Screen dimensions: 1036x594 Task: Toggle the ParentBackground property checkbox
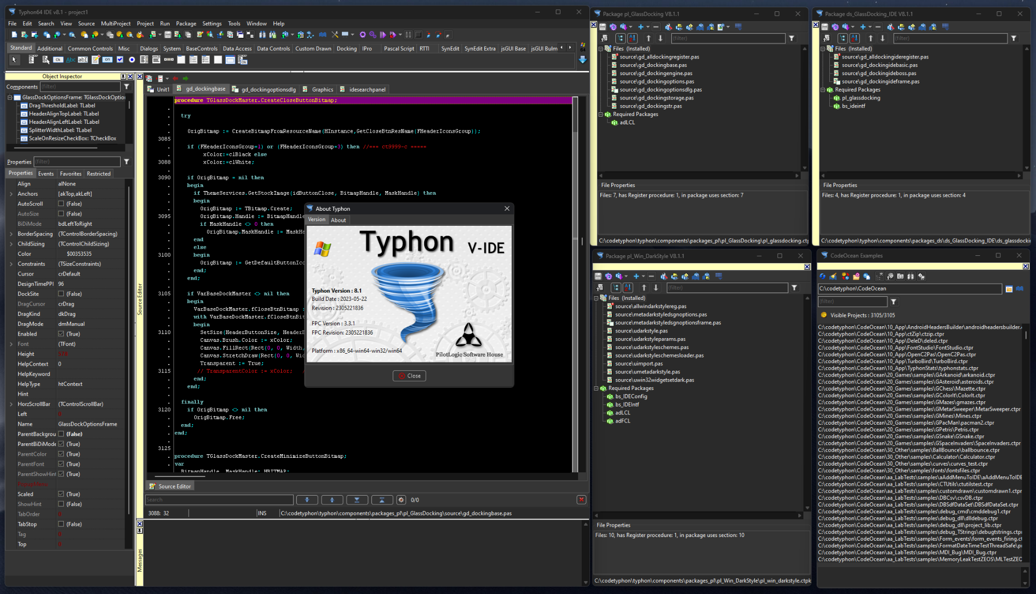click(x=61, y=434)
